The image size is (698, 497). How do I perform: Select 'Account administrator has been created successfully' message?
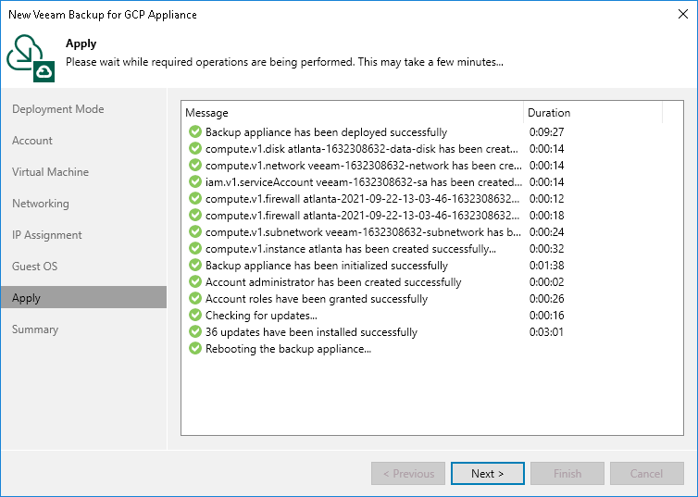[333, 282]
